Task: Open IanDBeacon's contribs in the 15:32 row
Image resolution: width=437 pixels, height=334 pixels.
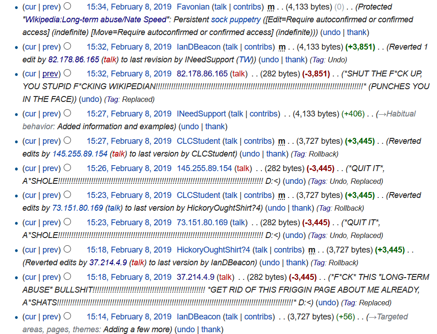Action: point(258,47)
